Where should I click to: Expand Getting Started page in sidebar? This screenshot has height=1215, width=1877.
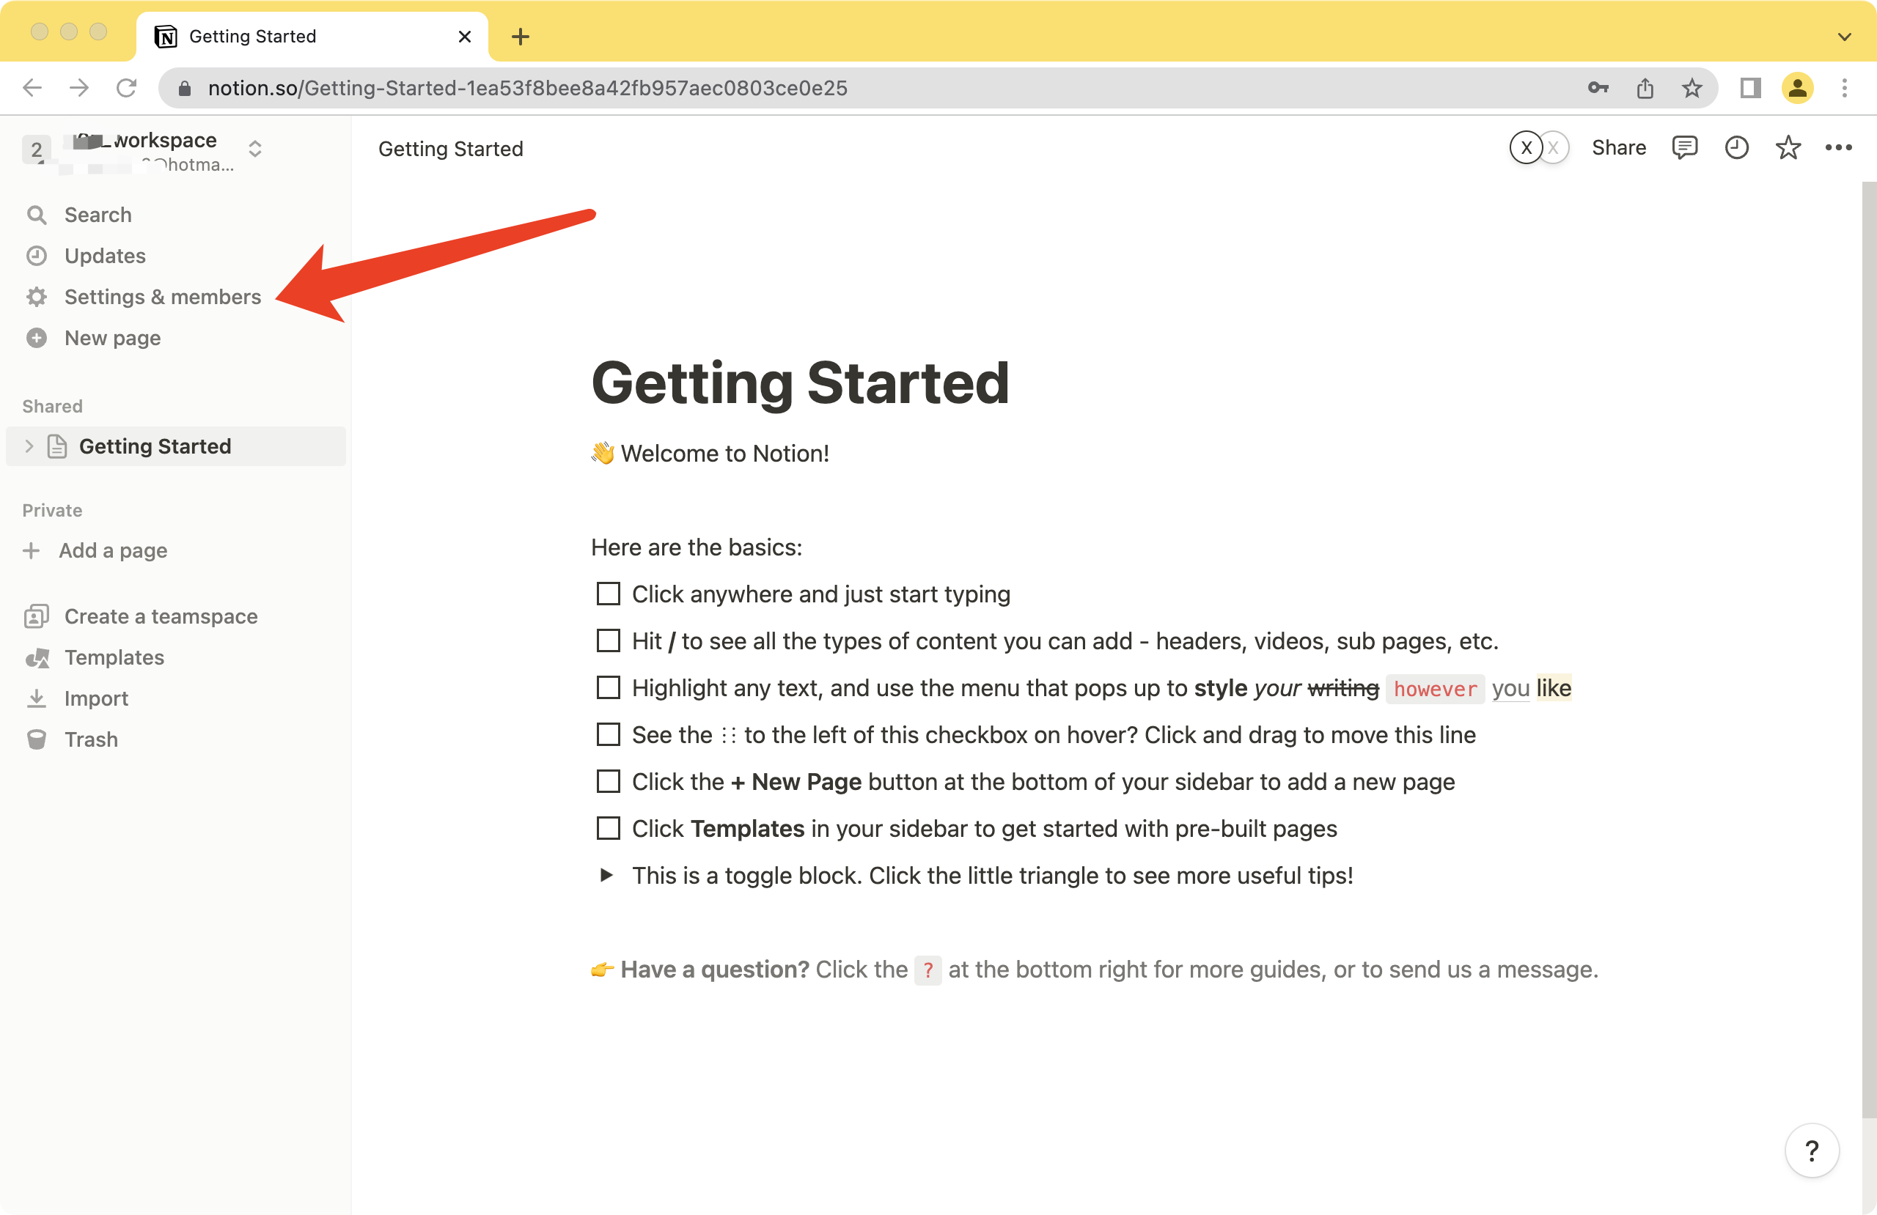click(x=29, y=446)
